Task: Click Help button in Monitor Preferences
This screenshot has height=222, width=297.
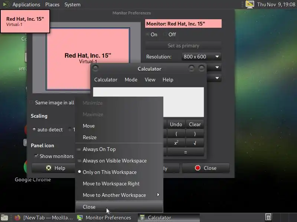Action: point(53,168)
